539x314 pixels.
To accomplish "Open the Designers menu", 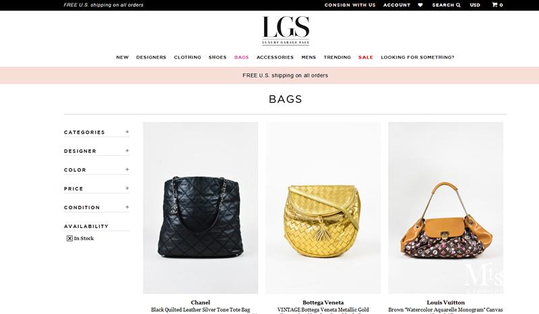I will coord(151,57).
